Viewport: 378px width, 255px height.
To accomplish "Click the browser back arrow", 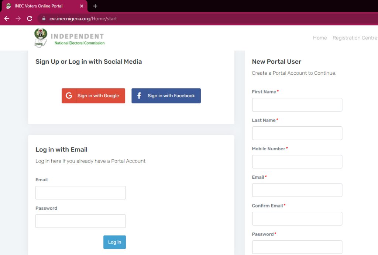I will [x=7, y=18].
